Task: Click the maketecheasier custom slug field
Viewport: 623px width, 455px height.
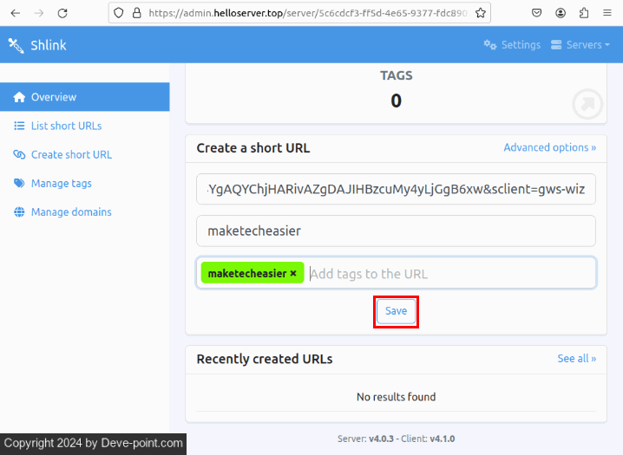Action: click(x=396, y=231)
